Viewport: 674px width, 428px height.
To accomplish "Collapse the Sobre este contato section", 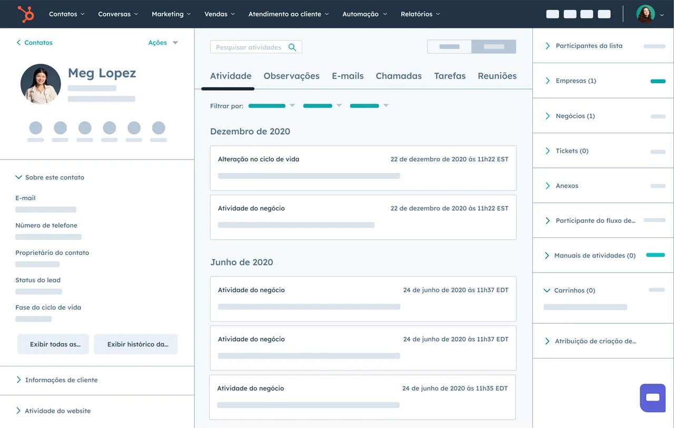I will (49, 177).
